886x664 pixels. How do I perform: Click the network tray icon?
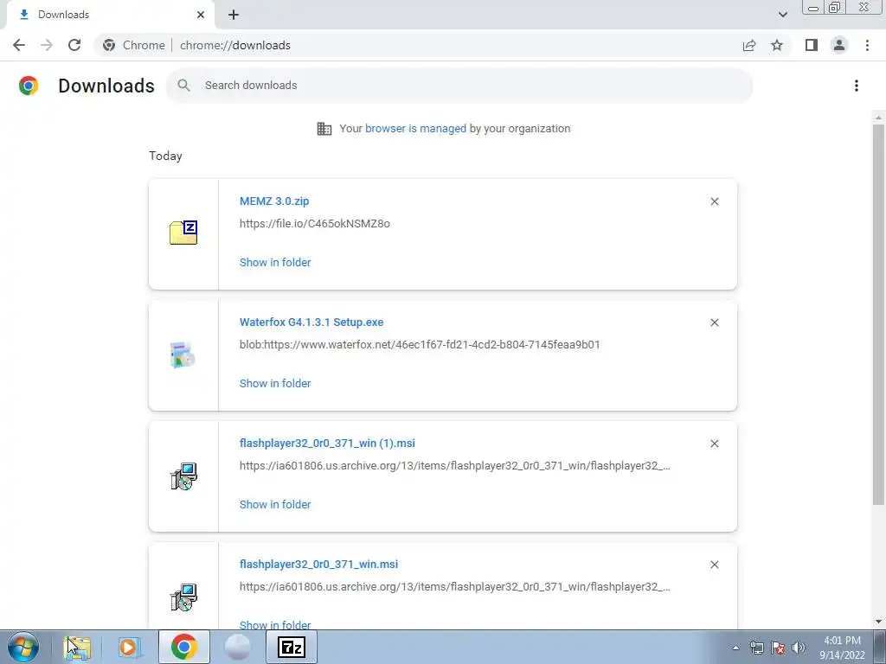tap(756, 648)
